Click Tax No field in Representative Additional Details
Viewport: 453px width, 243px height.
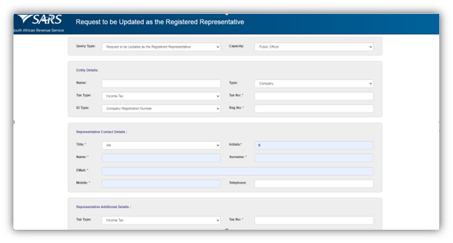click(314, 220)
